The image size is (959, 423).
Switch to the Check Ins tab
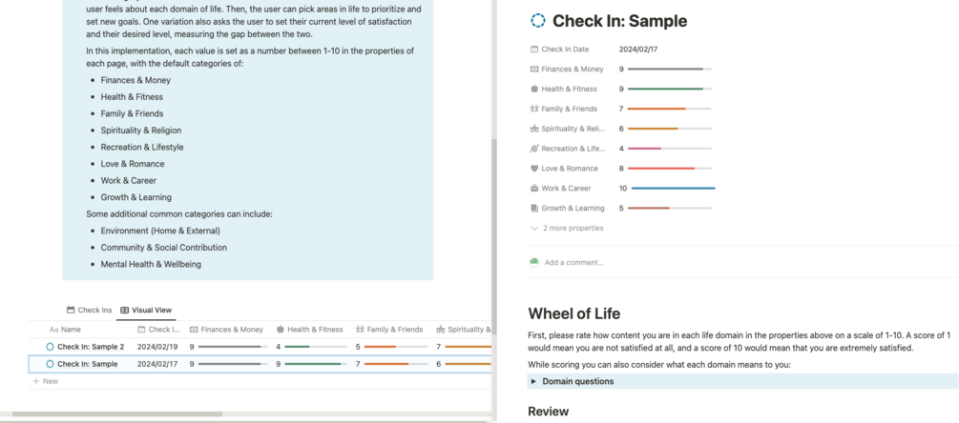[x=89, y=310]
